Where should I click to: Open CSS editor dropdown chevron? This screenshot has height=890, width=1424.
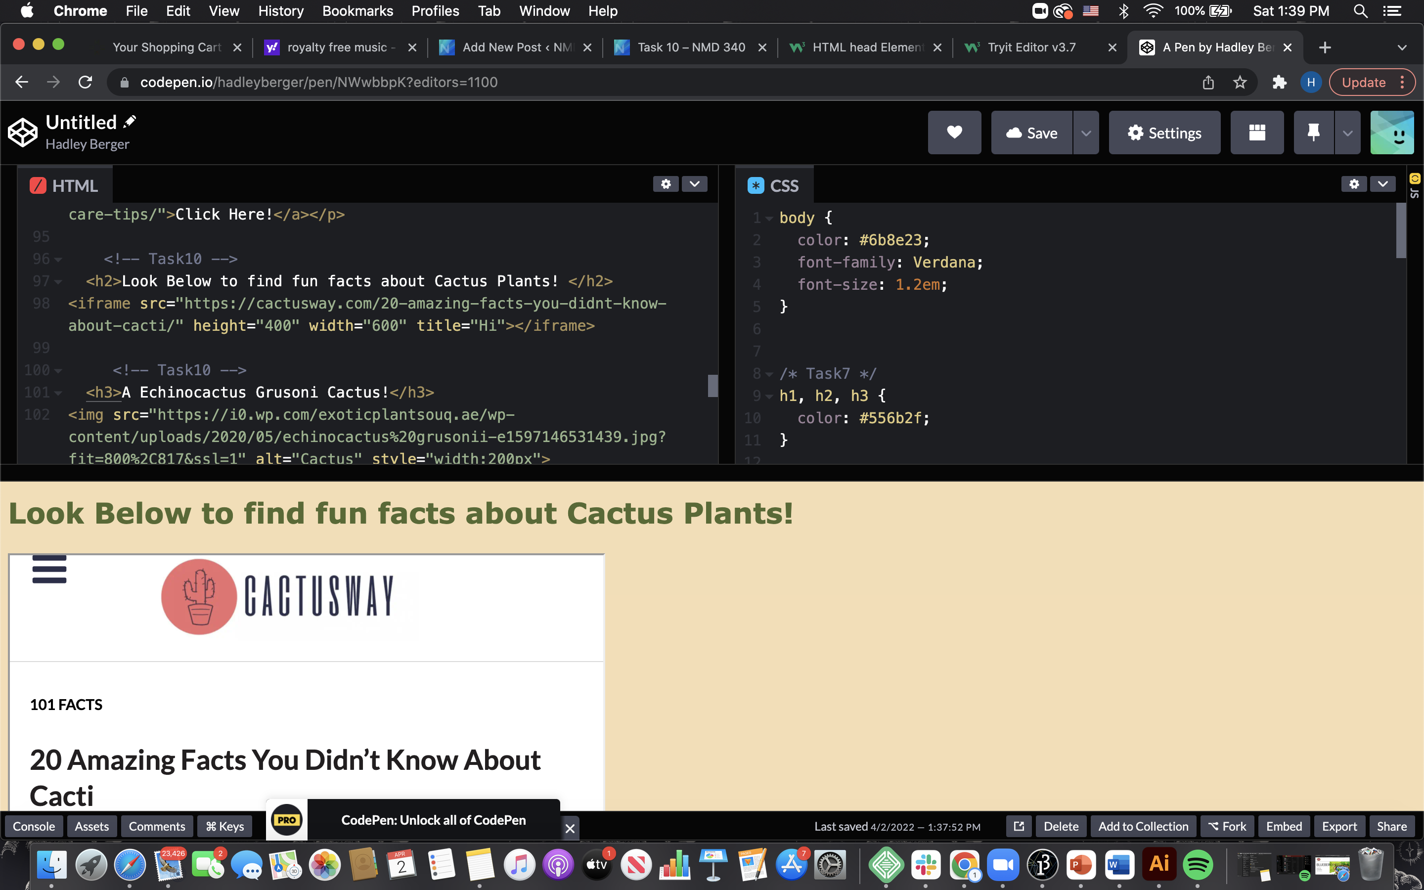(x=1382, y=184)
